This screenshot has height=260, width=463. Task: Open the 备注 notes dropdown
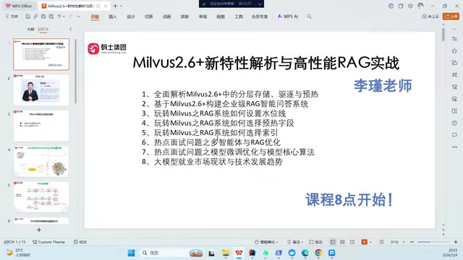tap(295, 242)
